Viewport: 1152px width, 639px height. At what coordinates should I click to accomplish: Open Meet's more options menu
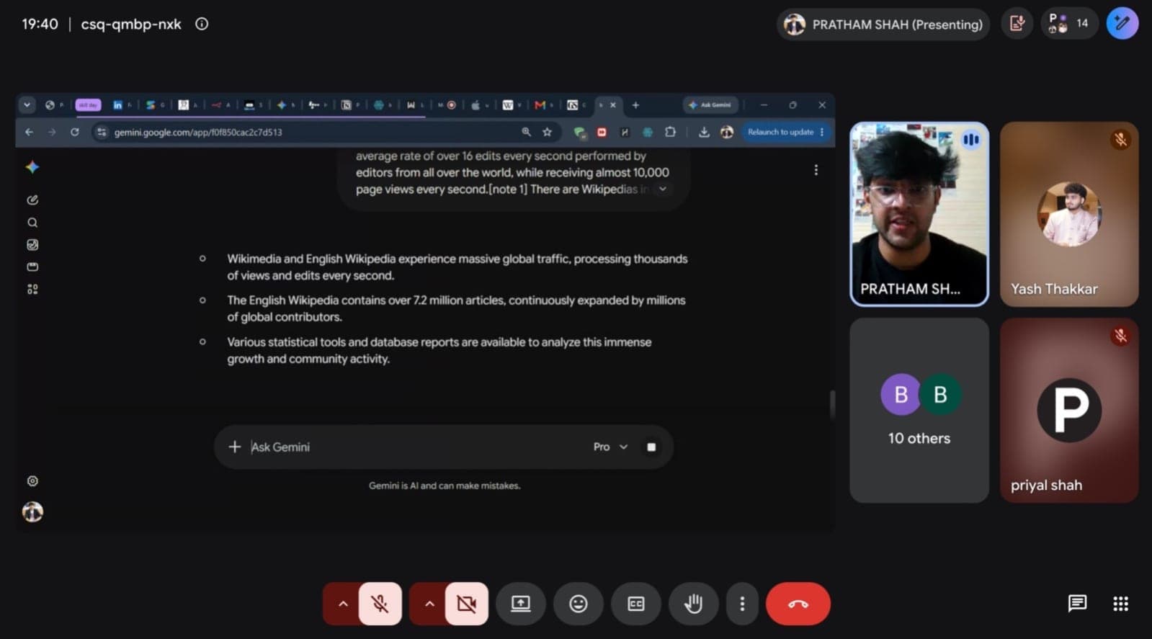[x=742, y=604]
